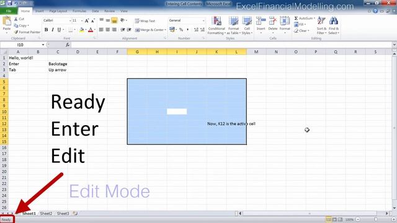397x223 pixels.
Task: Select the Sheet3 worksheet tab
Action: 63,213
